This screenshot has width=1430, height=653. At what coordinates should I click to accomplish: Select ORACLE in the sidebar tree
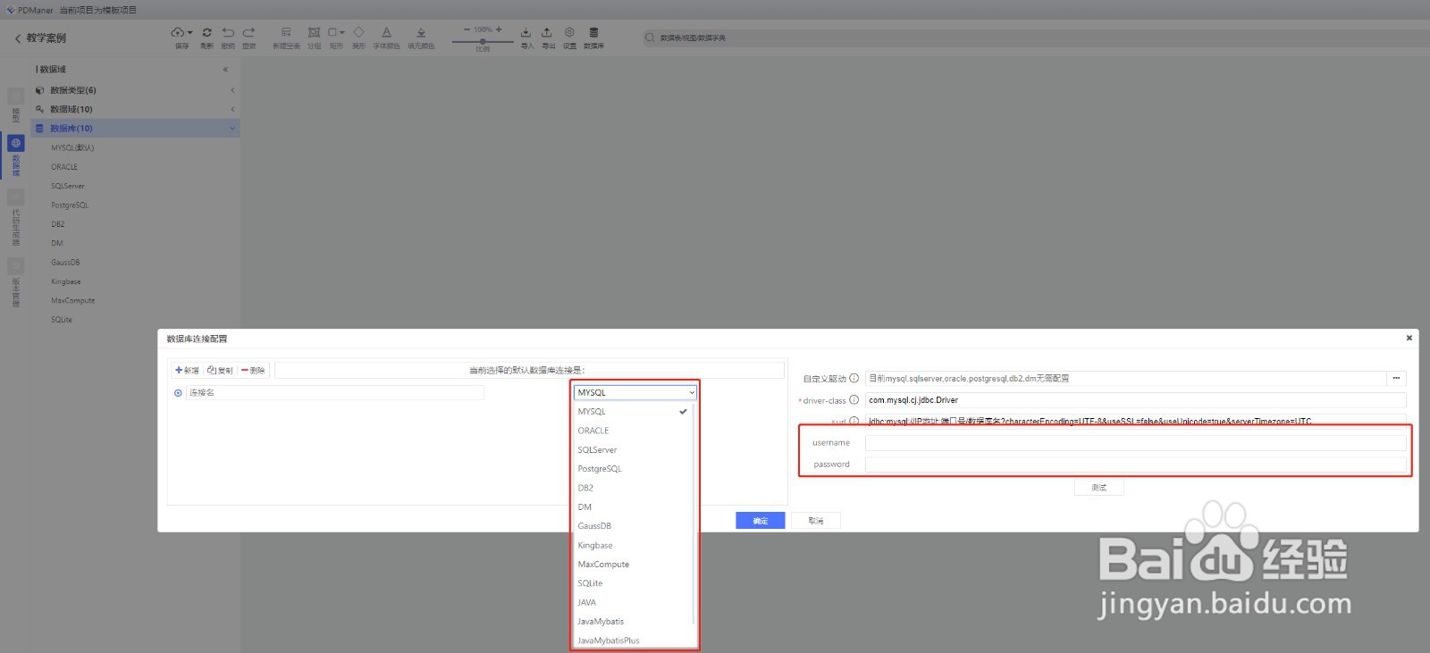[x=64, y=167]
